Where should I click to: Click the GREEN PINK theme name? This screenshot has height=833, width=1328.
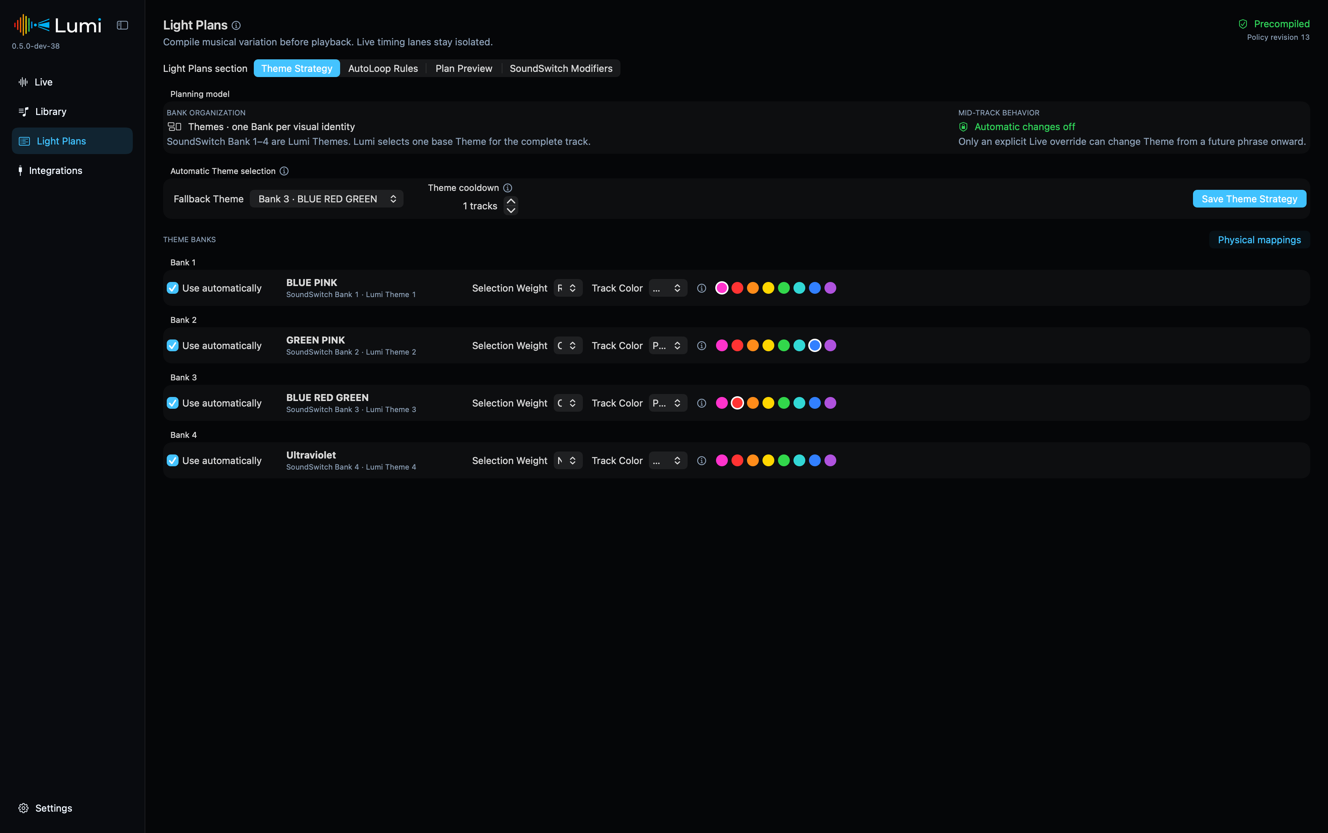315,340
